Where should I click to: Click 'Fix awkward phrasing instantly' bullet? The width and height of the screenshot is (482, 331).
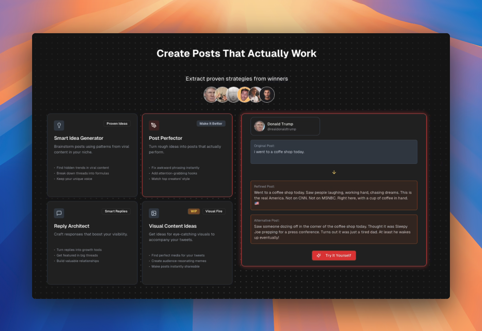(x=175, y=168)
